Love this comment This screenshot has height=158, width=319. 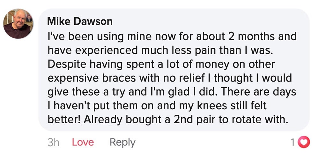83,142
